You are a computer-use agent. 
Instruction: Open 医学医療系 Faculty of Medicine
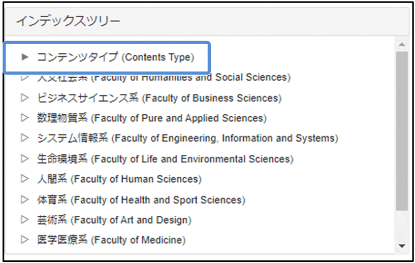[111, 240]
